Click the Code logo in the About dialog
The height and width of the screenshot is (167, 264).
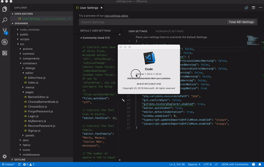(x=149, y=58)
